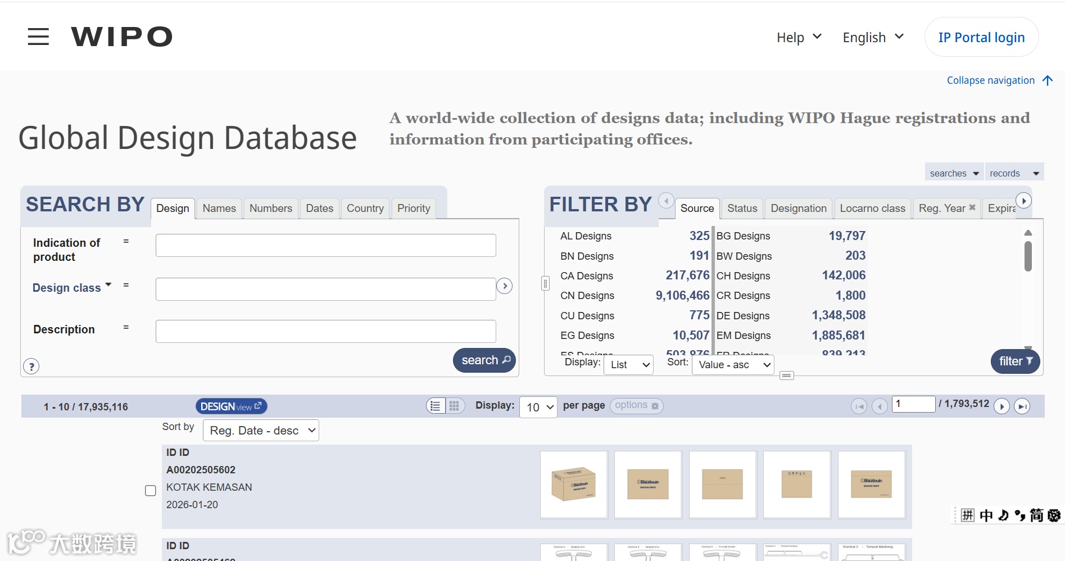The height and width of the screenshot is (561, 1065).
Task: Open the English language dropdown
Action: coord(873,38)
